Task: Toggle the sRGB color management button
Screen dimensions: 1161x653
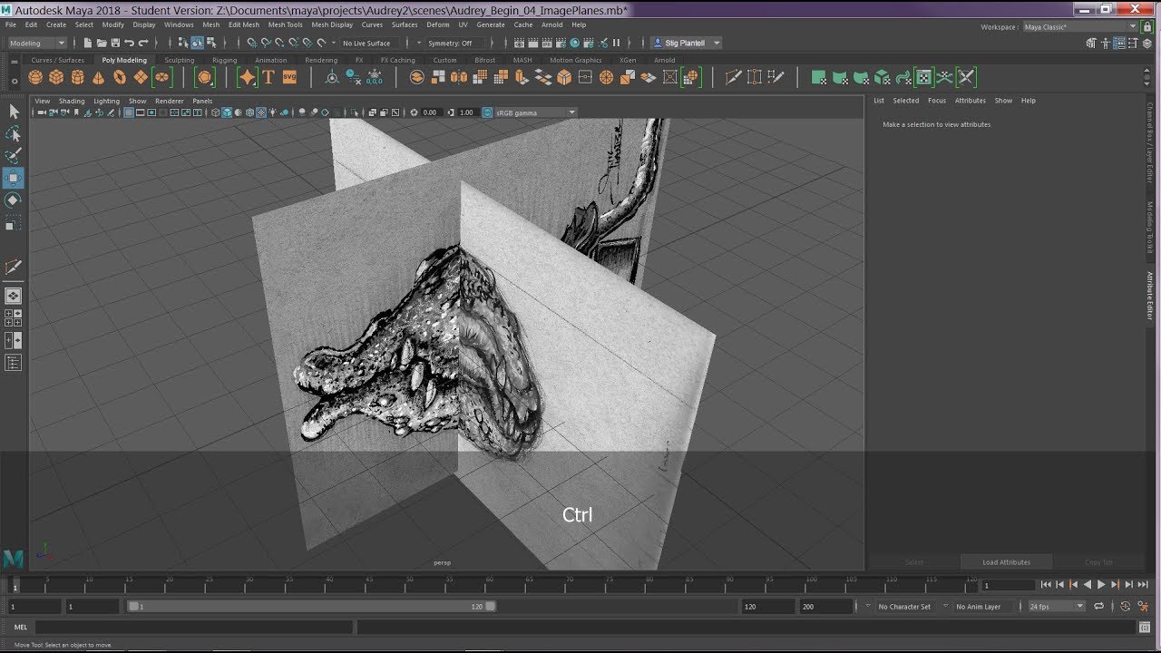Action: click(x=487, y=112)
